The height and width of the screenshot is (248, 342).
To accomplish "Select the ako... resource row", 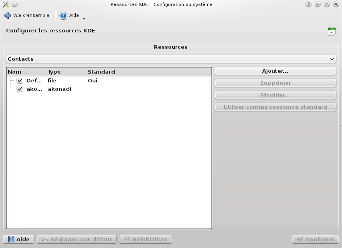I will (x=109, y=89).
